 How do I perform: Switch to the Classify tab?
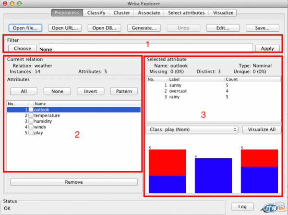pyautogui.click(x=96, y=13)
